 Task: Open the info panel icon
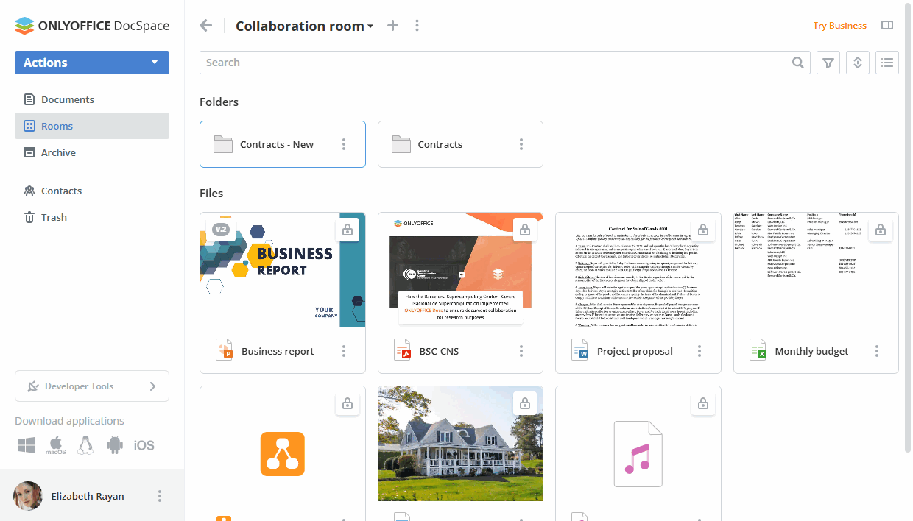(x=887, y=26)
